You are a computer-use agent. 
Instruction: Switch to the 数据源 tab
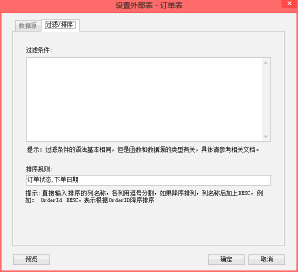click(27, 25)
